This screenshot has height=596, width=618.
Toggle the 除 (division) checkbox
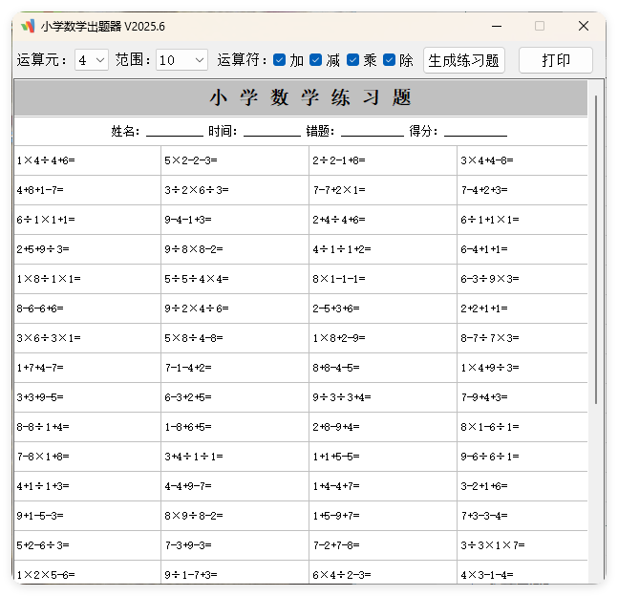coord(389,60)
